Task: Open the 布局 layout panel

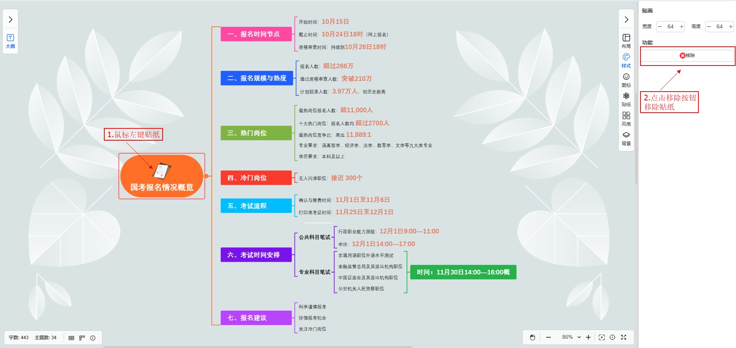Action: (x=626, y=40)
